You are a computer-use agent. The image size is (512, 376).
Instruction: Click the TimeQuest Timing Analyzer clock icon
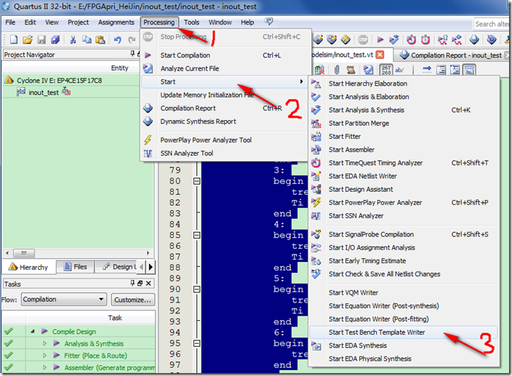412,39
